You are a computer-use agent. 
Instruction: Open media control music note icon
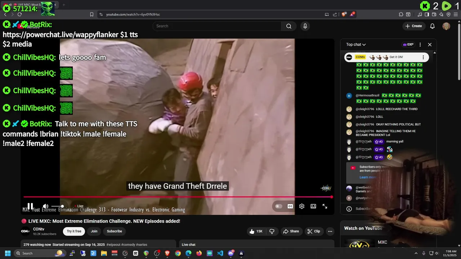tap(420, 14)
